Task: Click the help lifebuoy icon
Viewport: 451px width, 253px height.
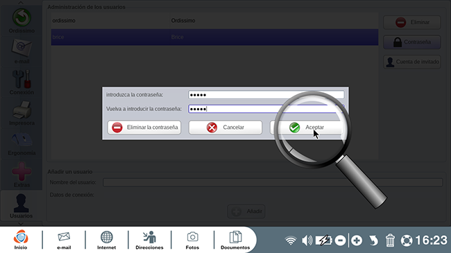Action: (x=407, y=241)
